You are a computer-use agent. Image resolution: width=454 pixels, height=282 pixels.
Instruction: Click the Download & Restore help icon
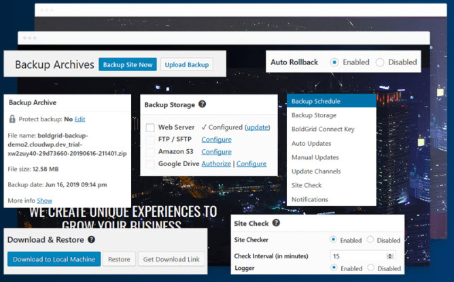tap(92, 239)
